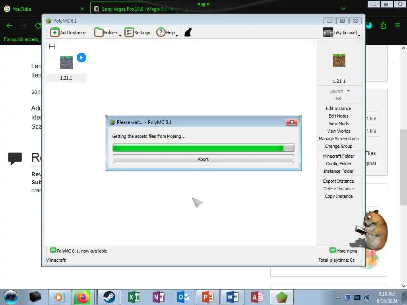Click Delete Instance
Screen dimensions: 407x305
[339, 189]
